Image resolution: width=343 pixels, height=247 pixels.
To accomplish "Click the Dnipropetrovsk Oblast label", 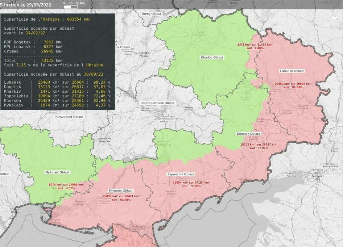I will tap(157, 103).
